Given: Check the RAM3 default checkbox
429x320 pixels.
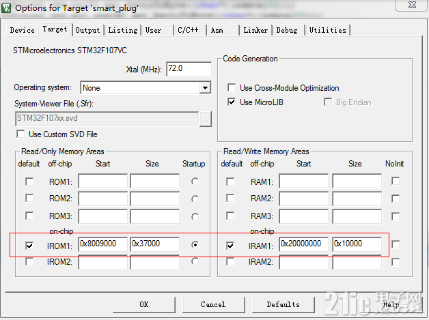Looking at the screenshot, I should 230,216.
